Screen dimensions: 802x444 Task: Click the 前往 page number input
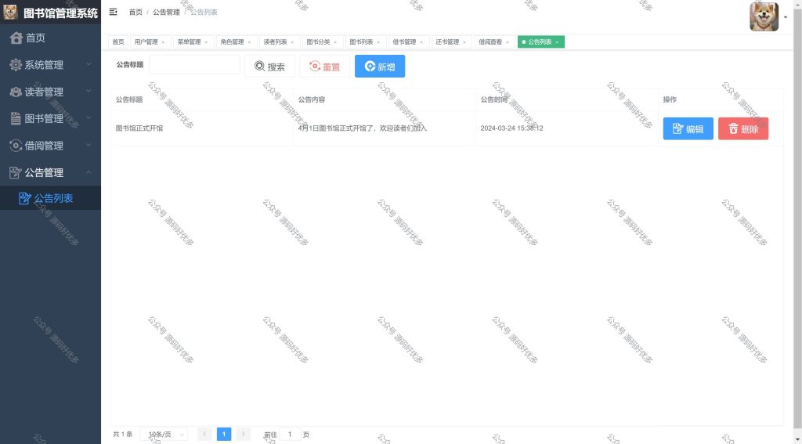point(290,435)
